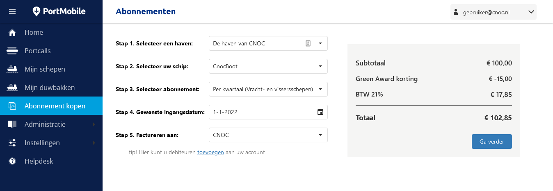
Task: Click the PortMobile logo
Action: point(59,11)
